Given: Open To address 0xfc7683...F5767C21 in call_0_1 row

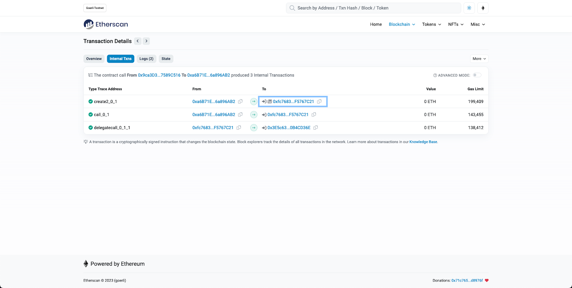Looking at the screenshot, I should pyautogui.click(x=288, y=114).
